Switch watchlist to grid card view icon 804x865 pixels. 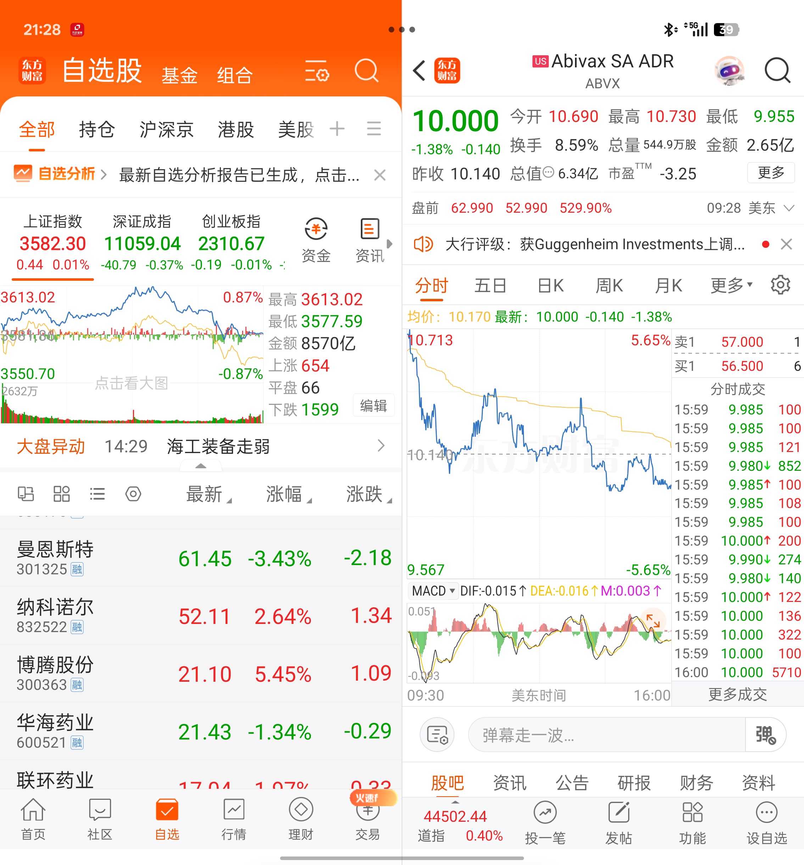(61, 494)
